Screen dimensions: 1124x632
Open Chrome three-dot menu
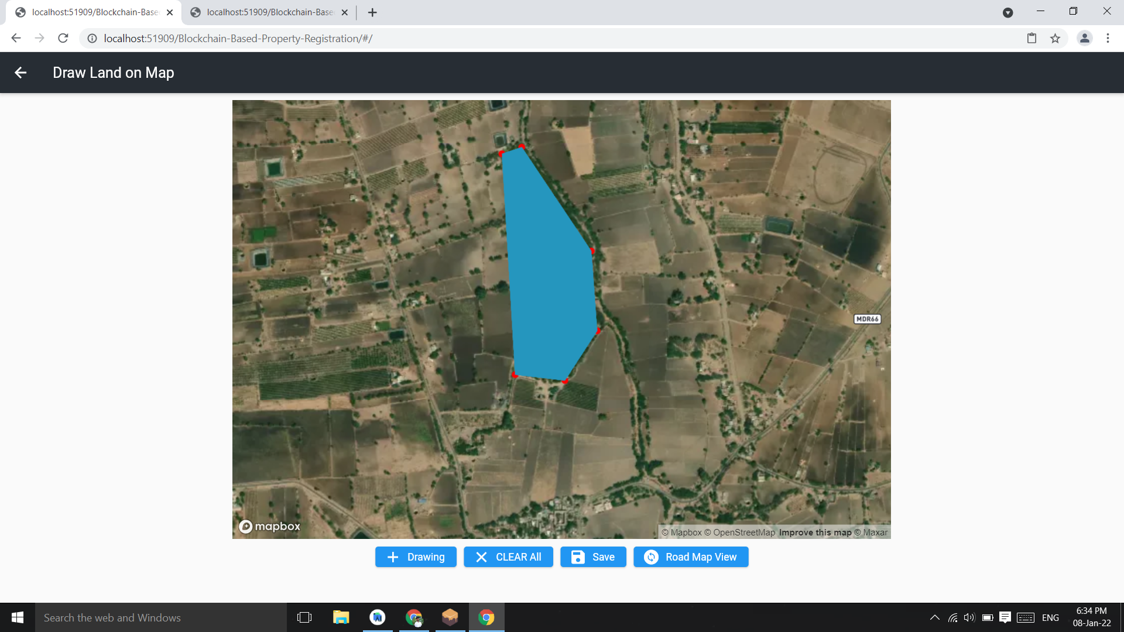click(x=1108, y=39)
